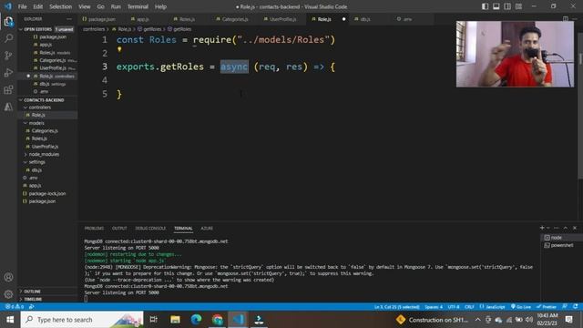The height and width of the screenshot is (328, 583).
Task: Click the notifications bell in status bar
Action: tap(576, 306)
